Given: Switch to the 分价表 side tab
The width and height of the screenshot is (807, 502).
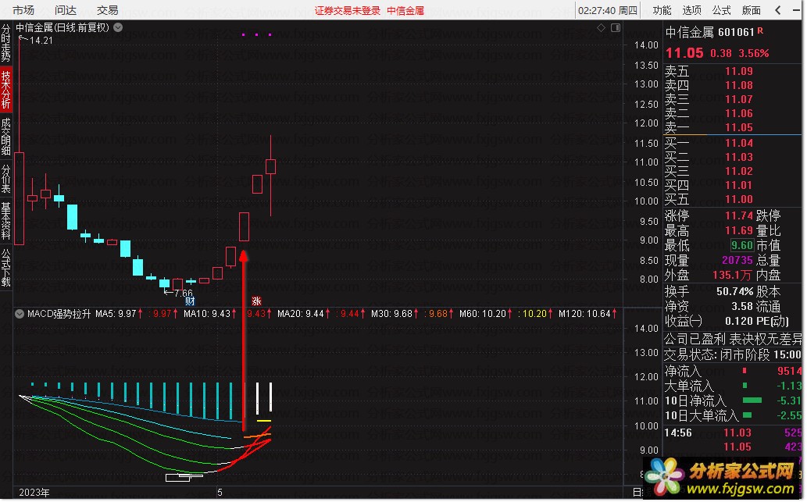Looking at the screenshot, I should tap(5, 179).
